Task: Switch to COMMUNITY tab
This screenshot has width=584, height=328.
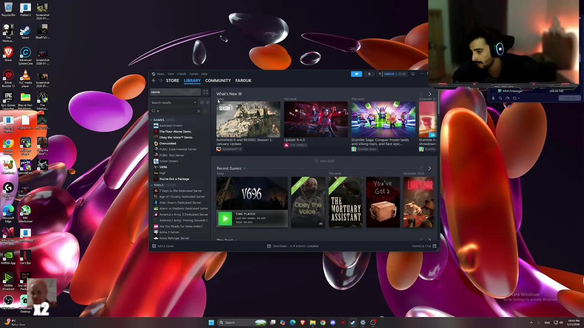Action: point(218,81)
